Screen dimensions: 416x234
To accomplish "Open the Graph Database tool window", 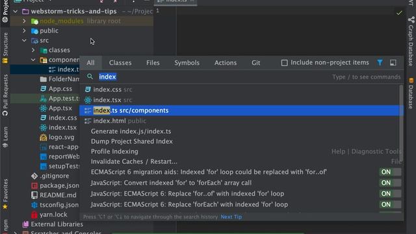I will pyautogui.click(x=411, y=41).
